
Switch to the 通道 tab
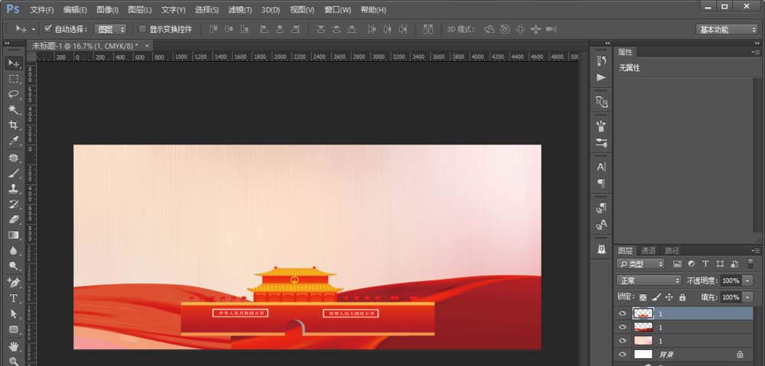pos(648,251)
